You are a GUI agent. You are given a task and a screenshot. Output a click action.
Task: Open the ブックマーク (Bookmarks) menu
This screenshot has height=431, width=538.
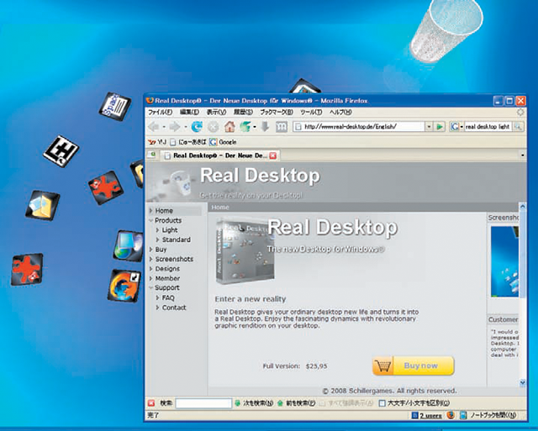tap(277, 112)
